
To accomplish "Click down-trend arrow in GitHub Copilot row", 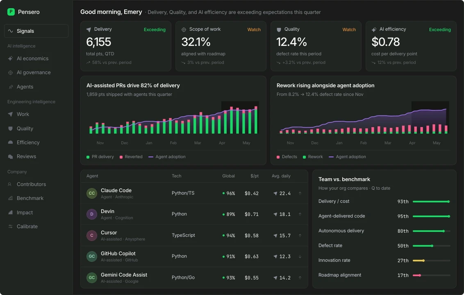I will (x=300, y=256).
